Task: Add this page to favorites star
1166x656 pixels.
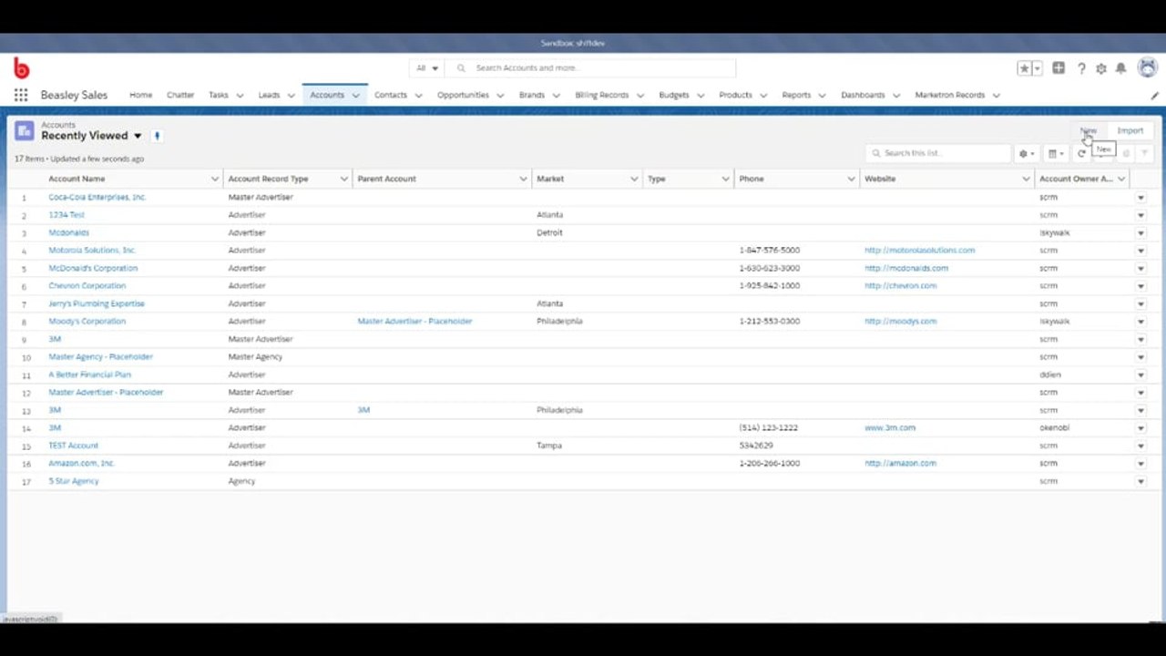Action: (1025, 68)
